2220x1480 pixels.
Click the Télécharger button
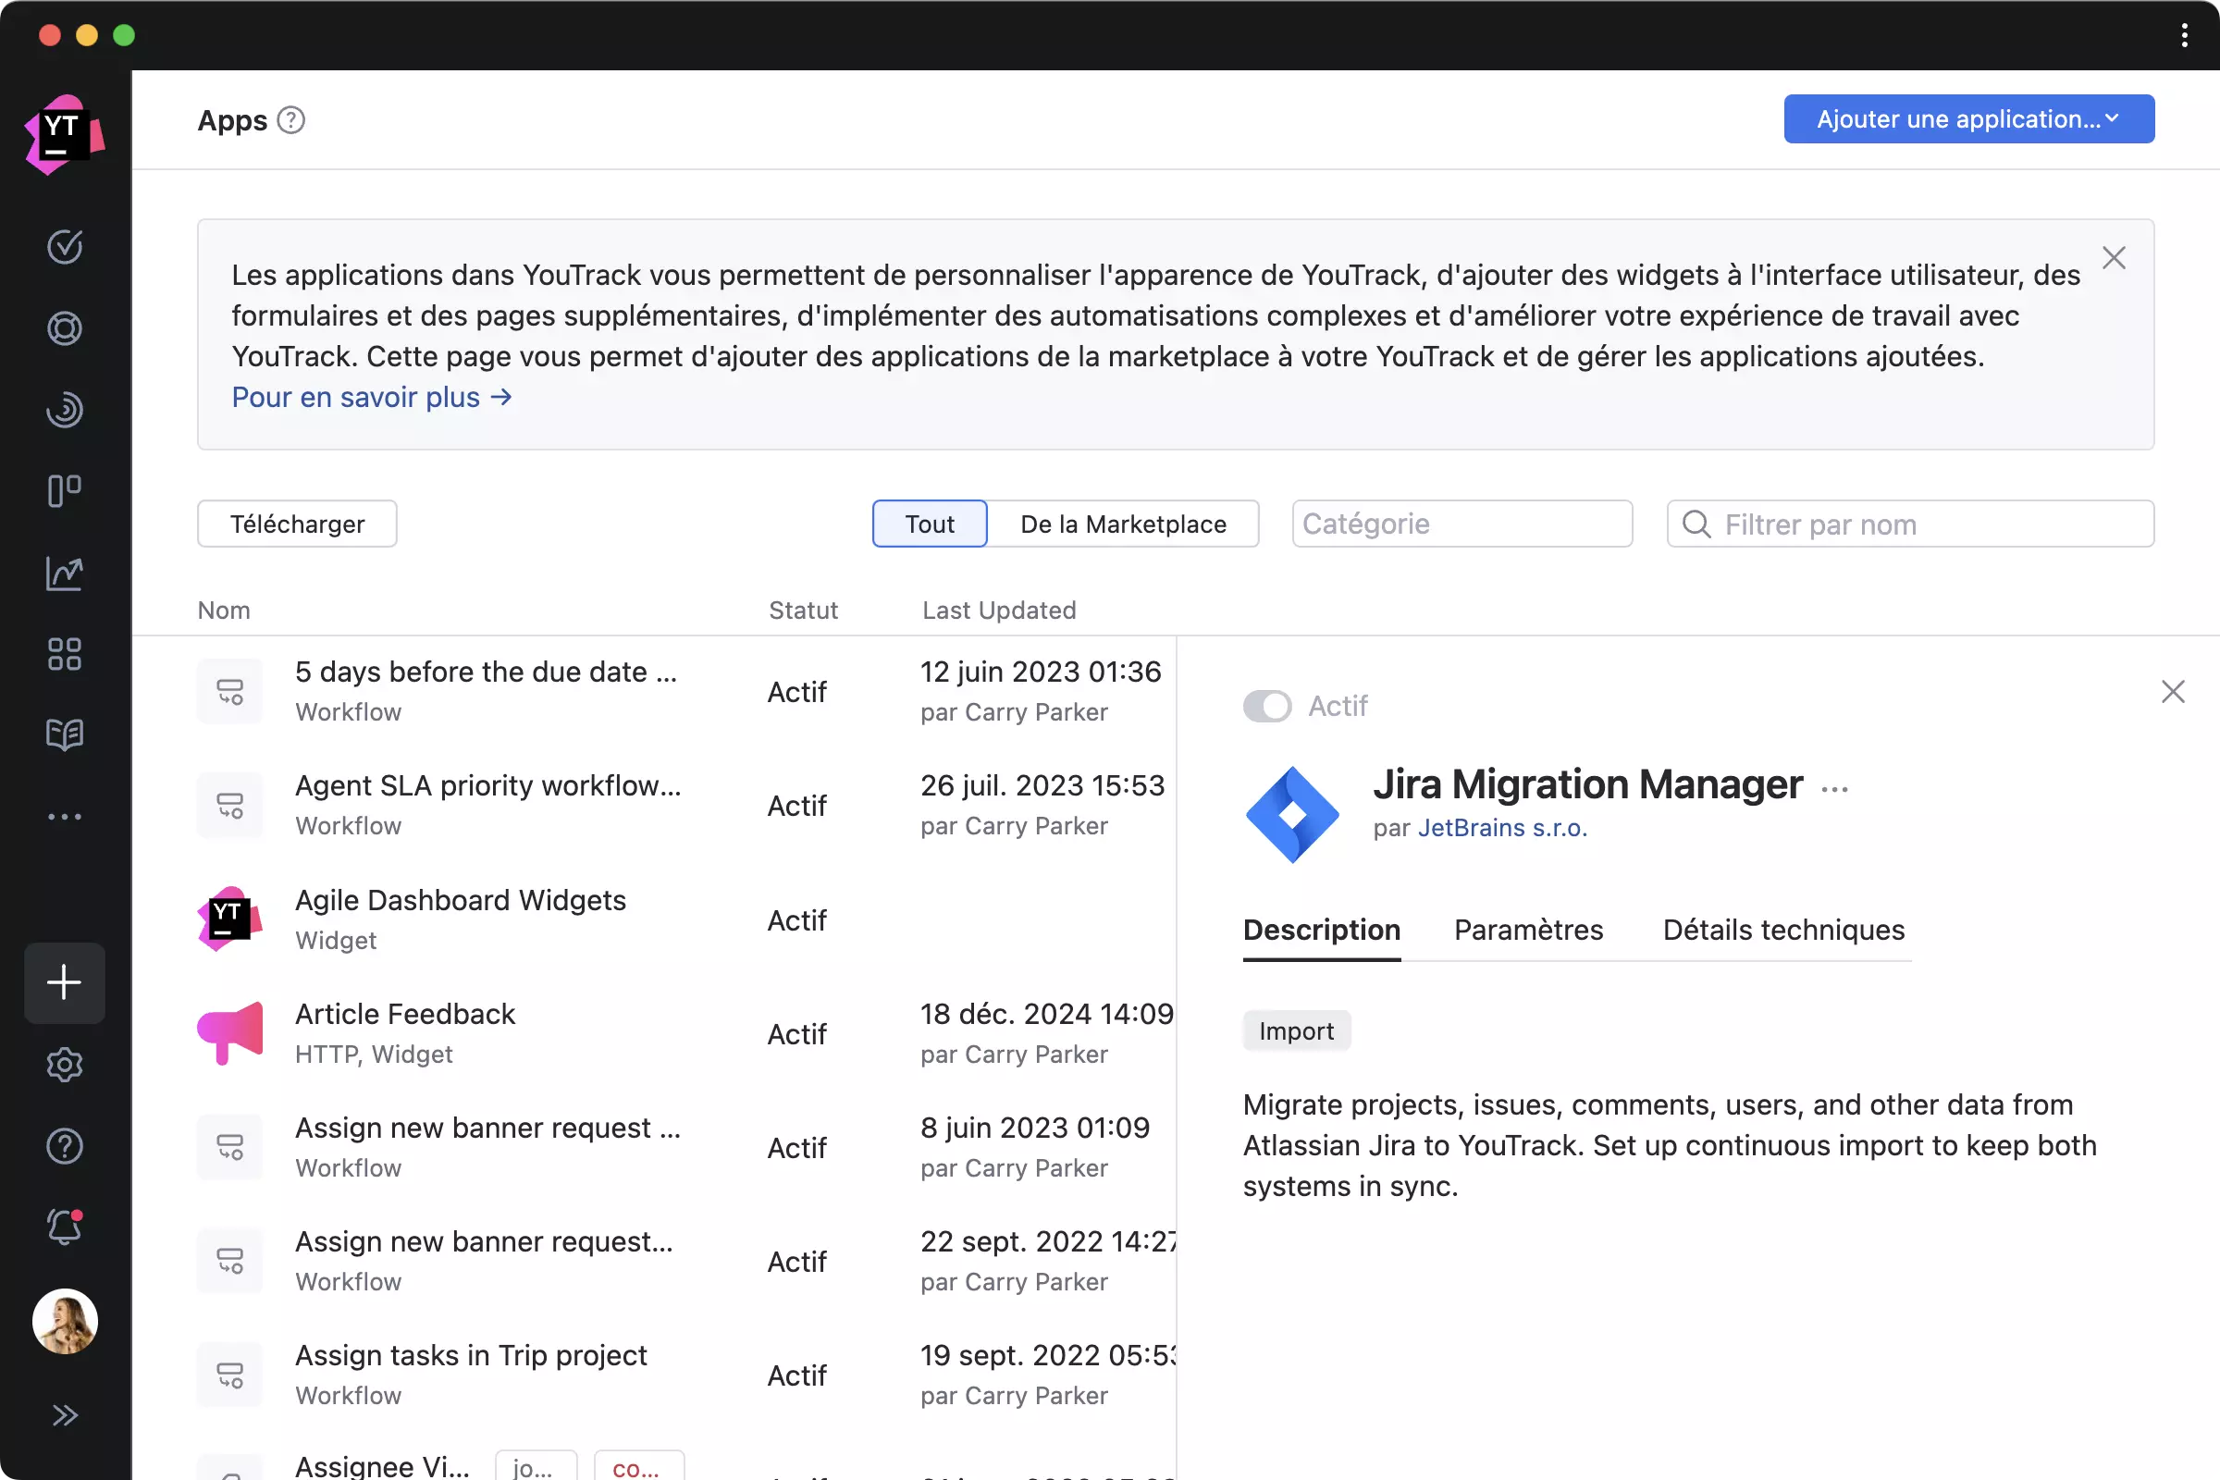[297, 524]
